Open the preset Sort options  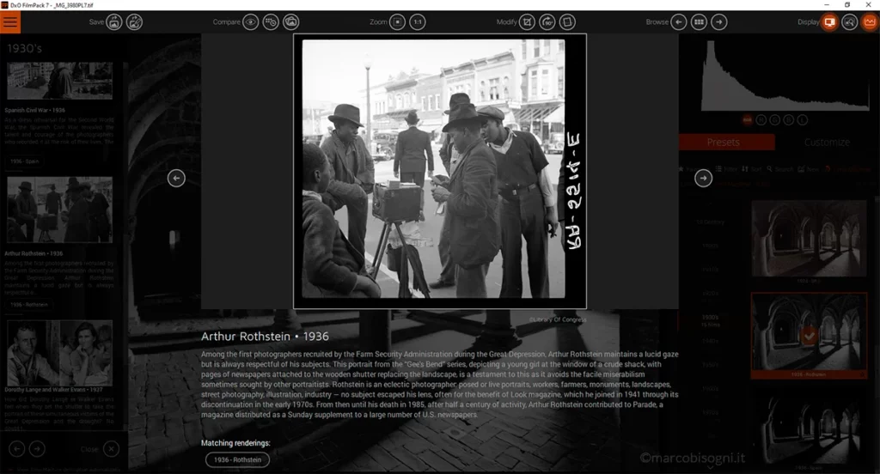coord(752,169)
